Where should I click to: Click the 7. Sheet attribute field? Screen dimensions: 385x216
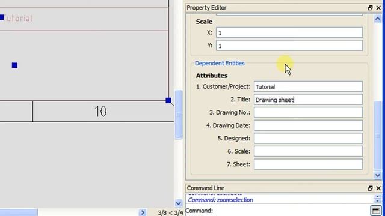[308, 164]
